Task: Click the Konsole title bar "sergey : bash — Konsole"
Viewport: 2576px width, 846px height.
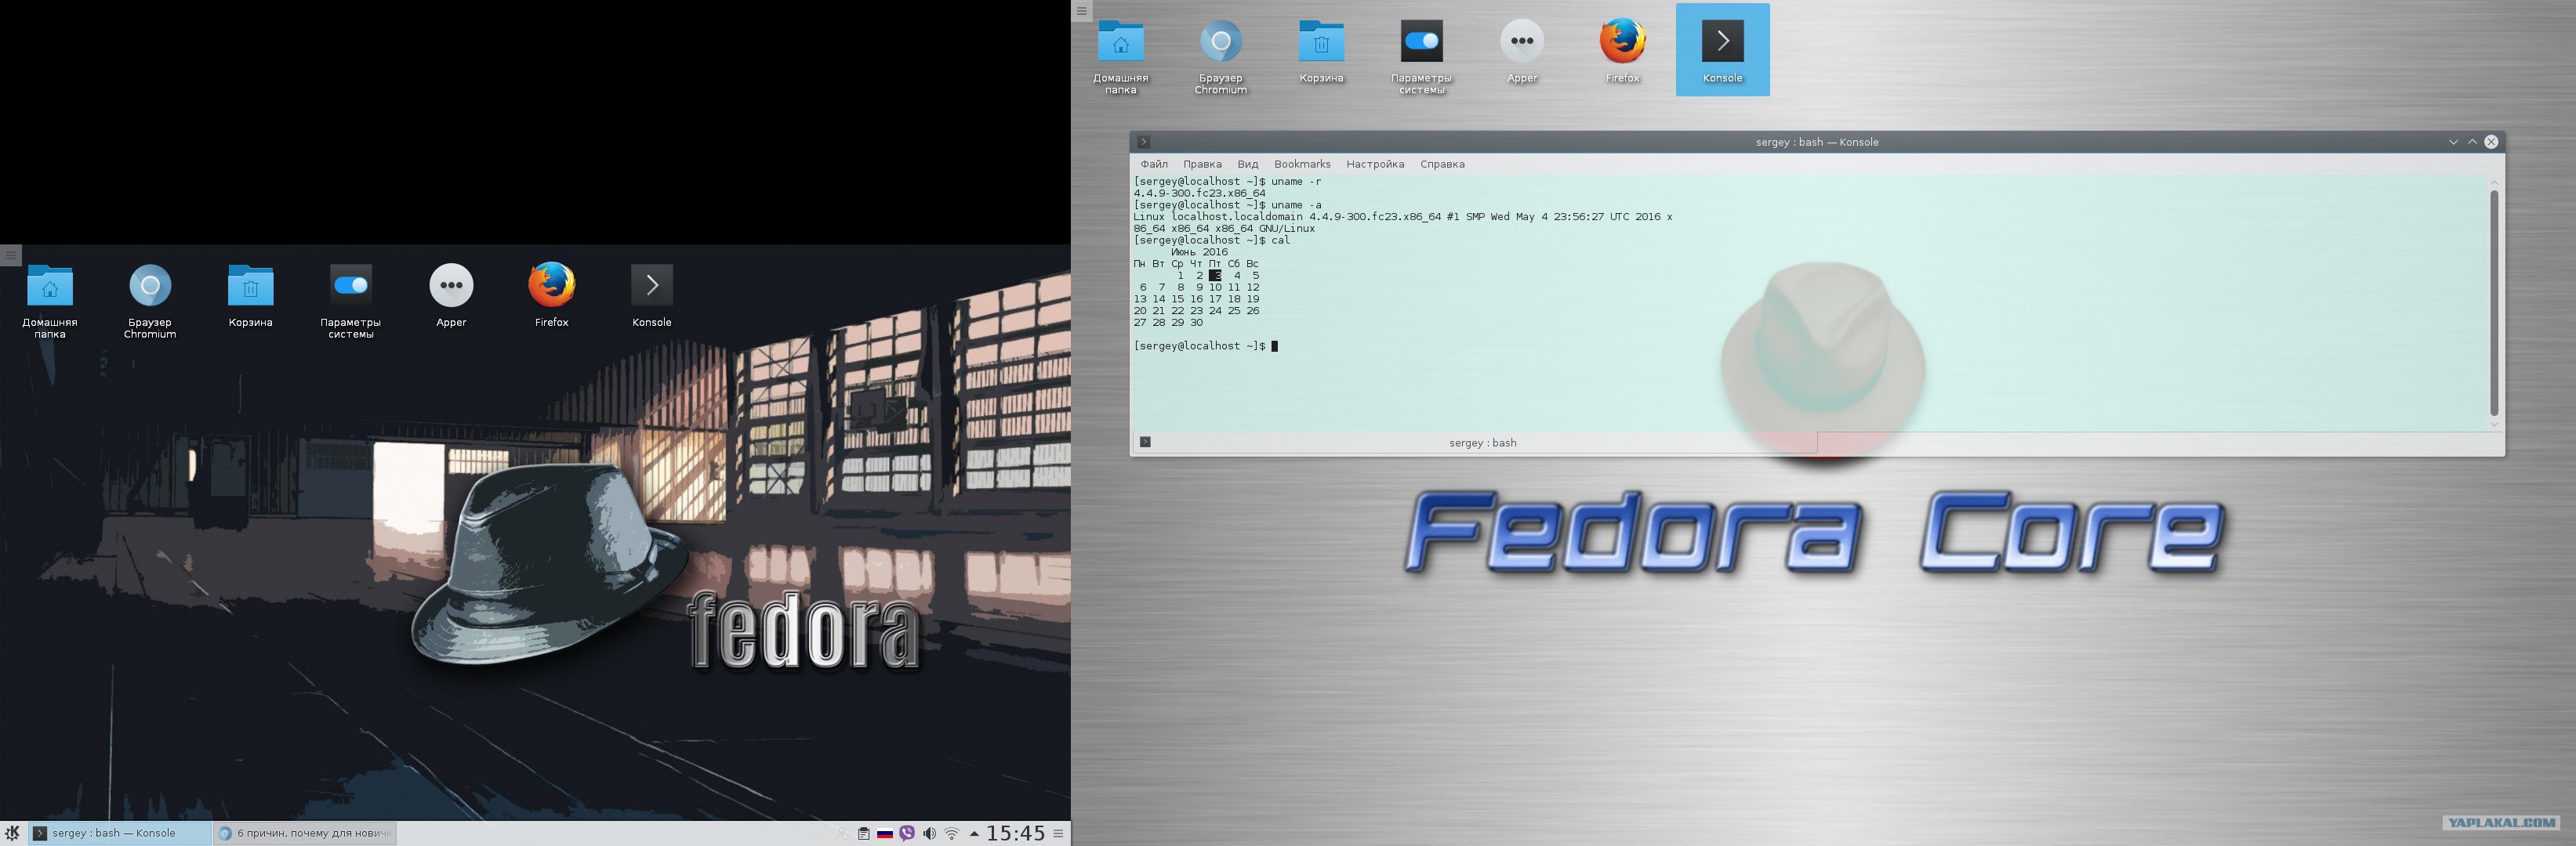Action: click(1817, 142)
